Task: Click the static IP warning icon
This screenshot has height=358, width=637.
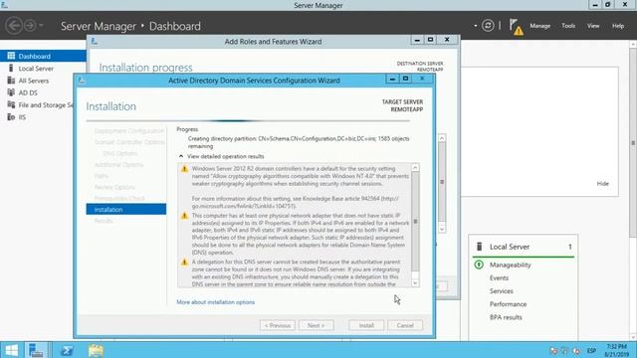Action: coord(184,216)
